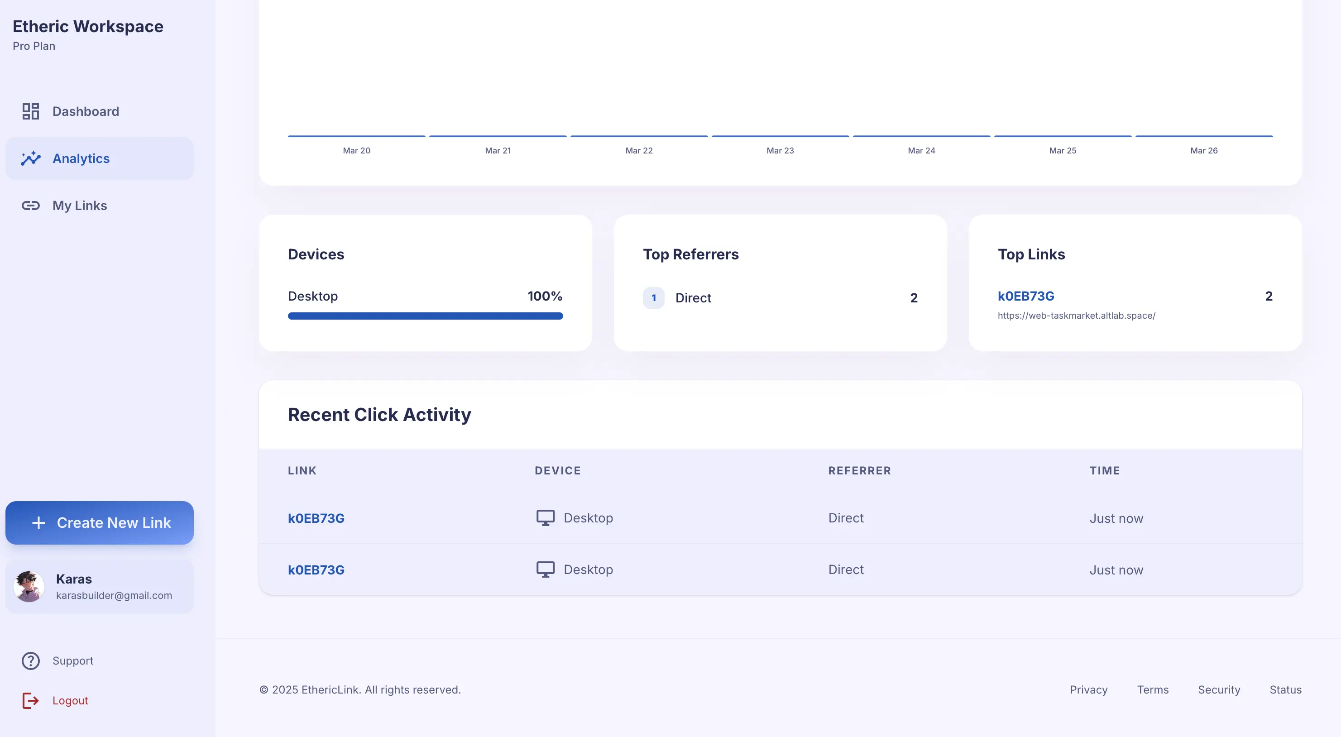
Task: Click the My Links chain icon
Action: pos(31,206)
